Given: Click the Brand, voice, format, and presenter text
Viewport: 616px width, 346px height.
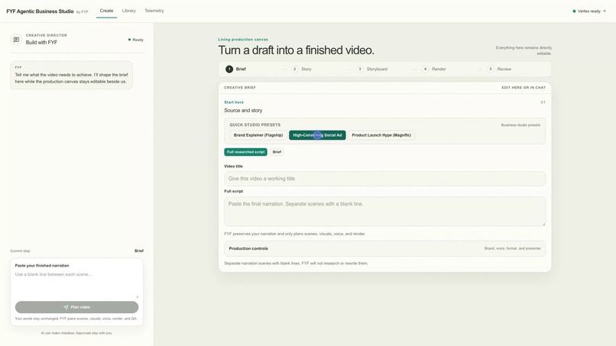Looking at the screenshot, I should (x=512, y=248).
